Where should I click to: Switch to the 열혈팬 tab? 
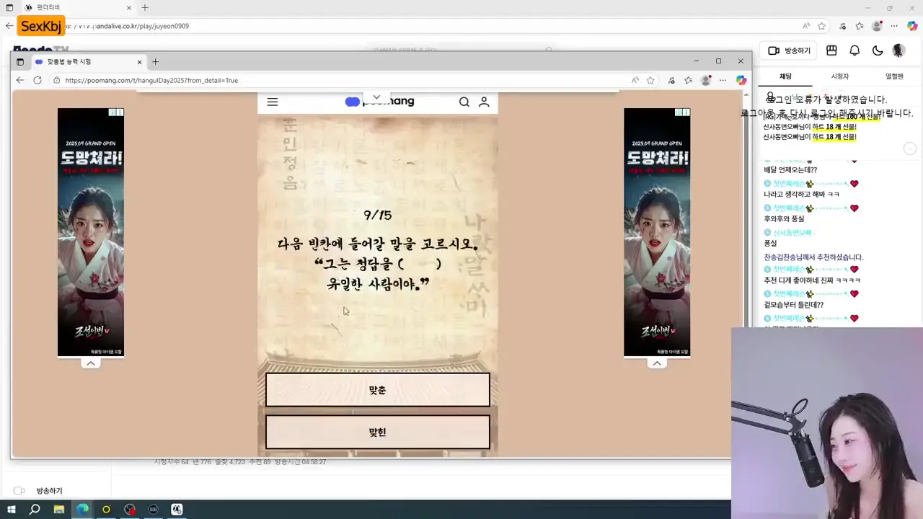pyautogui.click(x=894, y=76)
